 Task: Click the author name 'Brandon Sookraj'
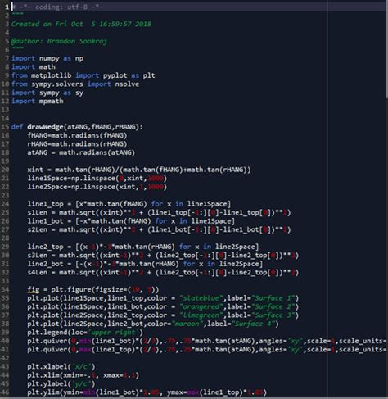(x=77, y=41)
